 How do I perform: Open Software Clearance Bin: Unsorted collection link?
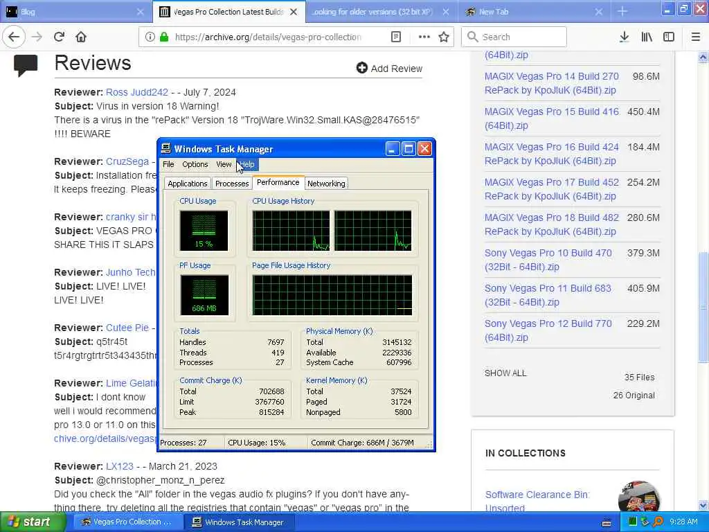click(x=537, y=502)
